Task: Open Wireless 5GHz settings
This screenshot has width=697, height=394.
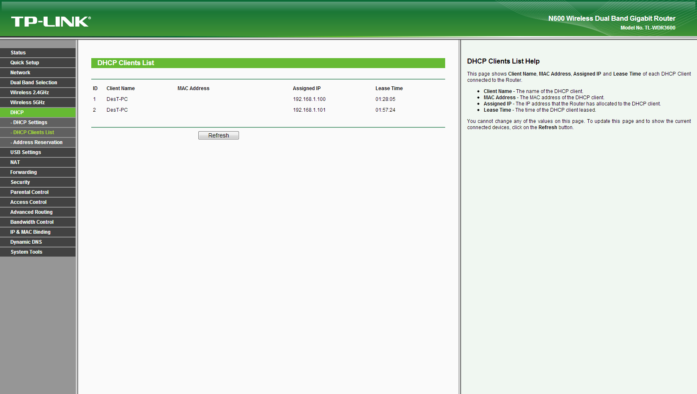Action: 38,103
